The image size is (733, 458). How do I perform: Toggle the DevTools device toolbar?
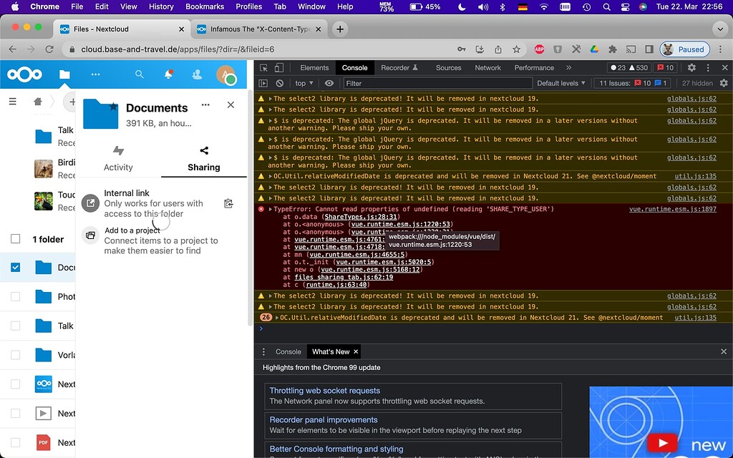[x=278, y=68]
